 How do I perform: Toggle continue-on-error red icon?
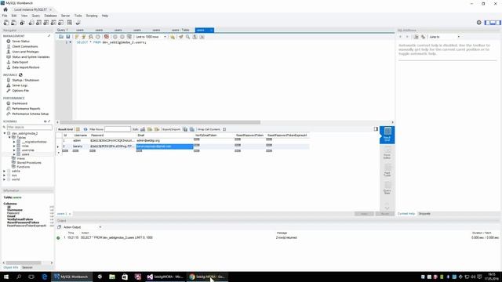coord(107,37)
